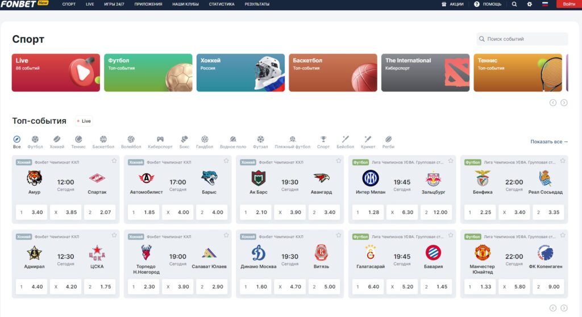This screenshot has height=317, width=582.
Task: Select the Хоккей sport filter icon
Action: 57,139
